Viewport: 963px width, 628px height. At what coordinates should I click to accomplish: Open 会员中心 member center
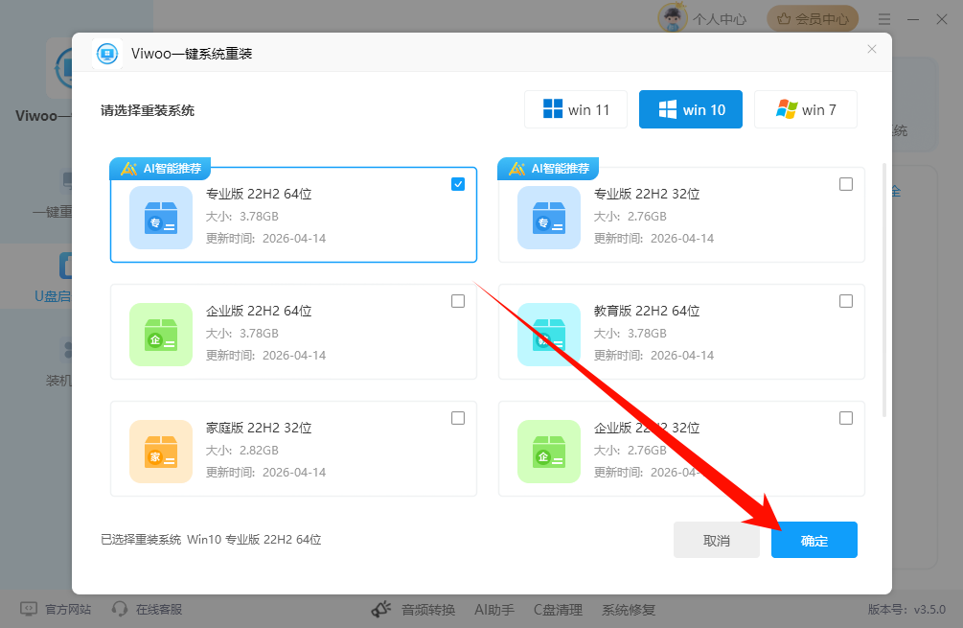click(x=812, y=19)
